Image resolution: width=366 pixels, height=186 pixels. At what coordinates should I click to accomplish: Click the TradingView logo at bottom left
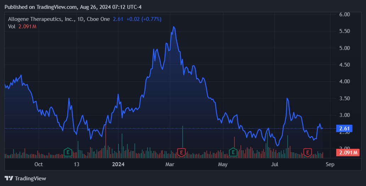tap(9, 178)
